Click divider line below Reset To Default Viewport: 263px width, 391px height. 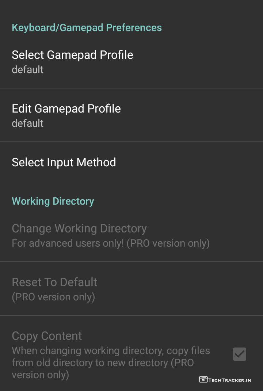click(x=131, y=315)
